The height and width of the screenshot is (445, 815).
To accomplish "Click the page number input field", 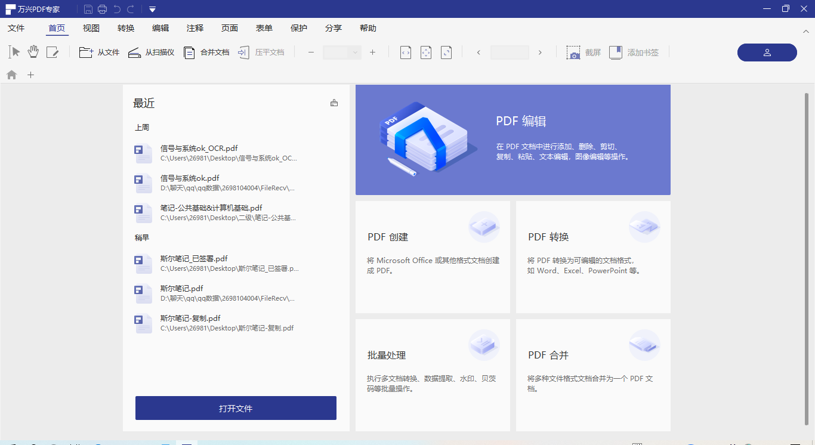I will point(510,52).
